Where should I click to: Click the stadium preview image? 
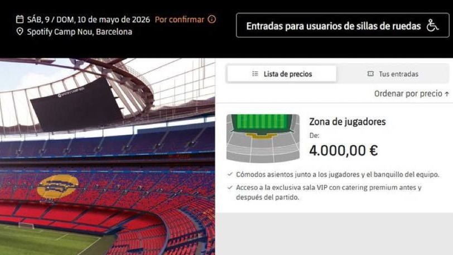pyautogui.click(x=108, y=156)
